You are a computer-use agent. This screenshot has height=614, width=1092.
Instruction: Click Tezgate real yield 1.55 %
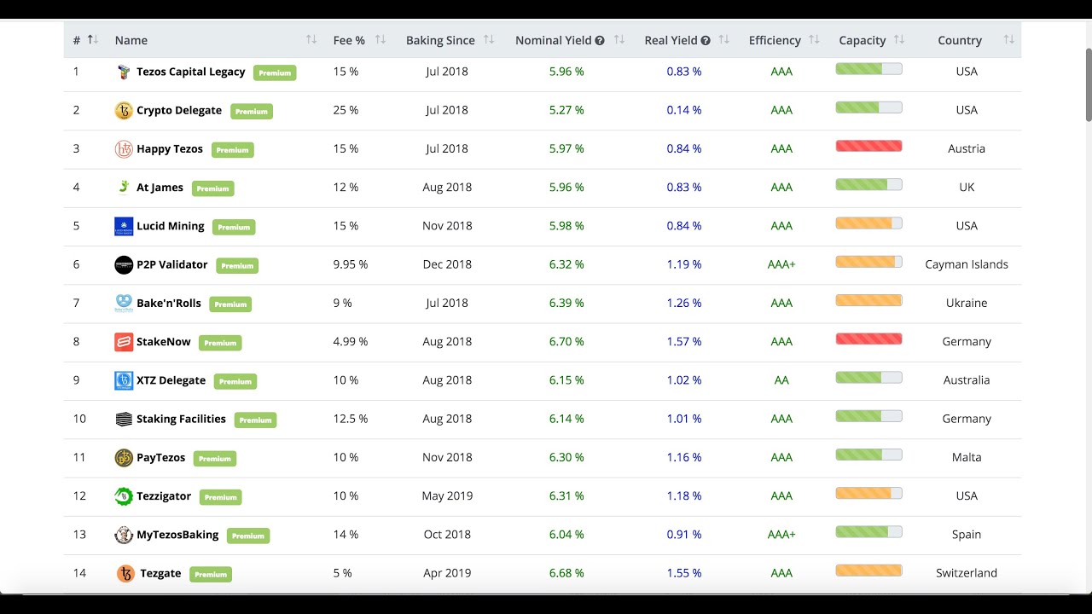(x=684, y=573)
